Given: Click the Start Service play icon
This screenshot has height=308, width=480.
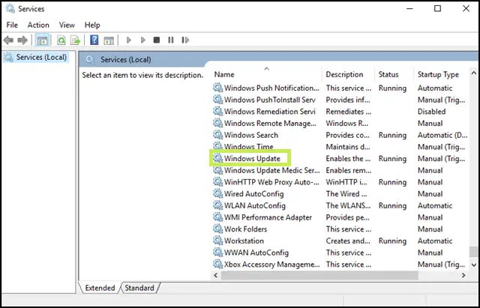Looking at the screenshot, I should [x=129, y=40].
